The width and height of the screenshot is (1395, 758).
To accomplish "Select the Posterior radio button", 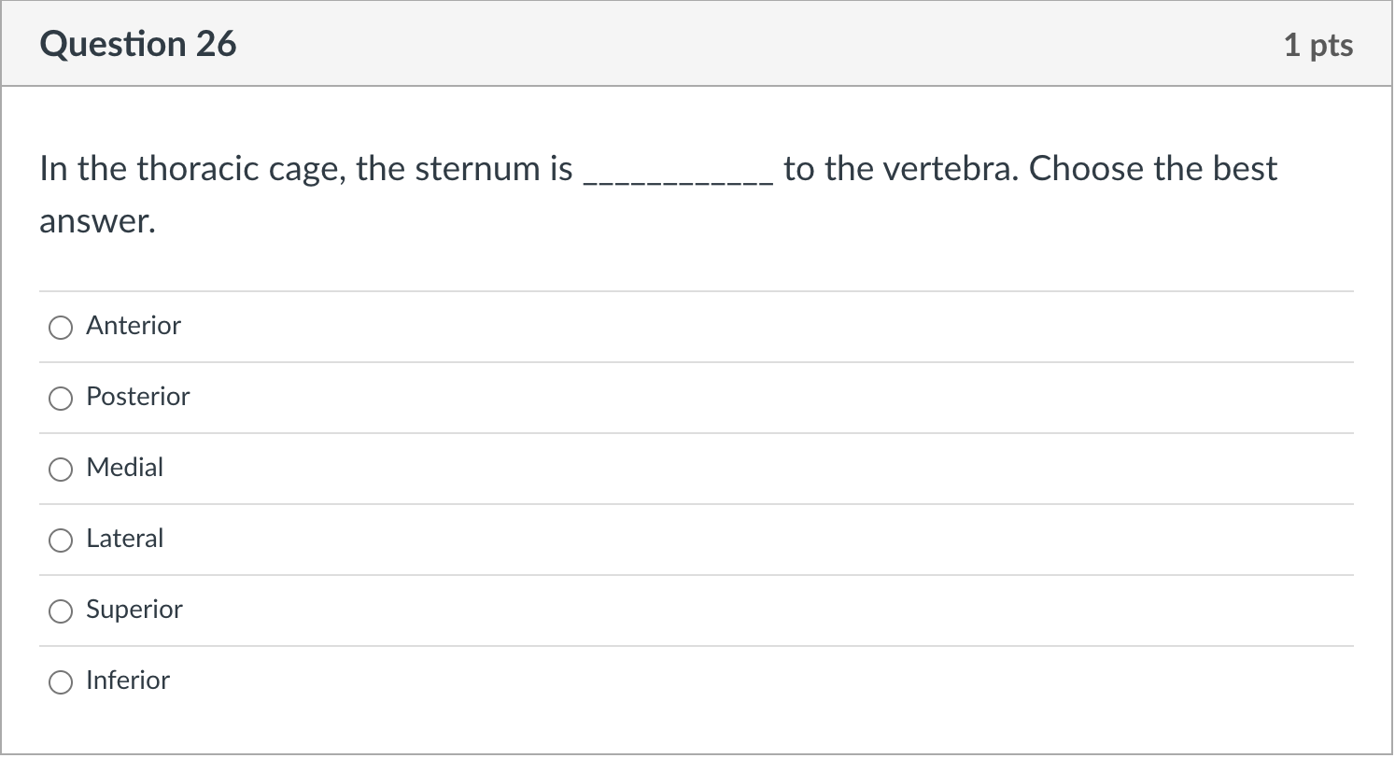I will (x=61, y=399).
